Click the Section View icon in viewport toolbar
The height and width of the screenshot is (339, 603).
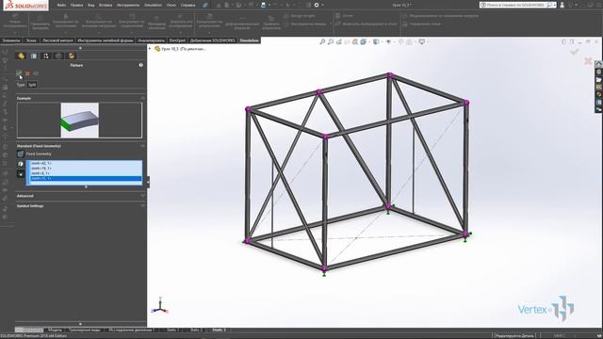347,41
